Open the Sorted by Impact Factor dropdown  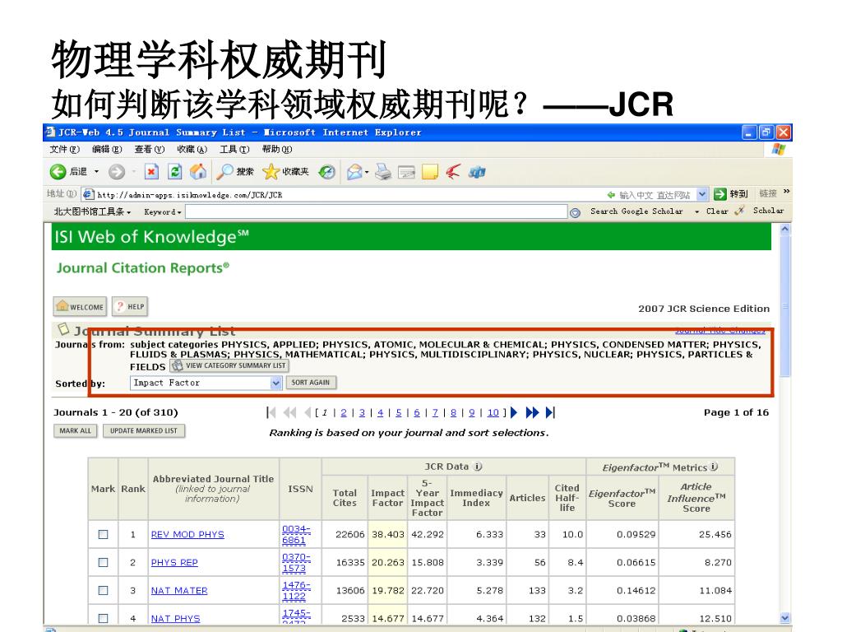point(275,383)
